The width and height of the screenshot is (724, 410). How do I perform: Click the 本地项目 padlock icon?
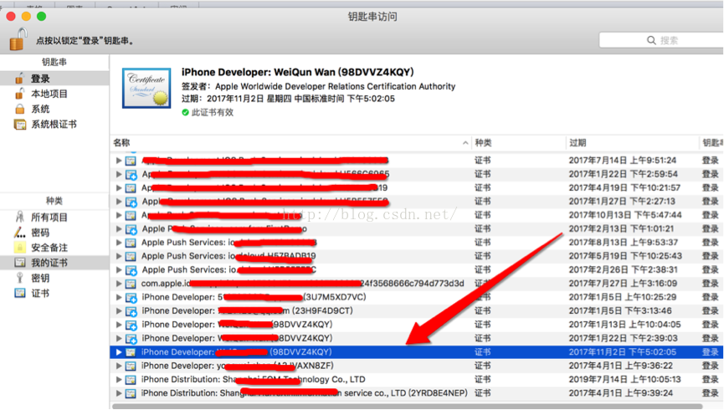pyautogui.click(x=19, y=93)
